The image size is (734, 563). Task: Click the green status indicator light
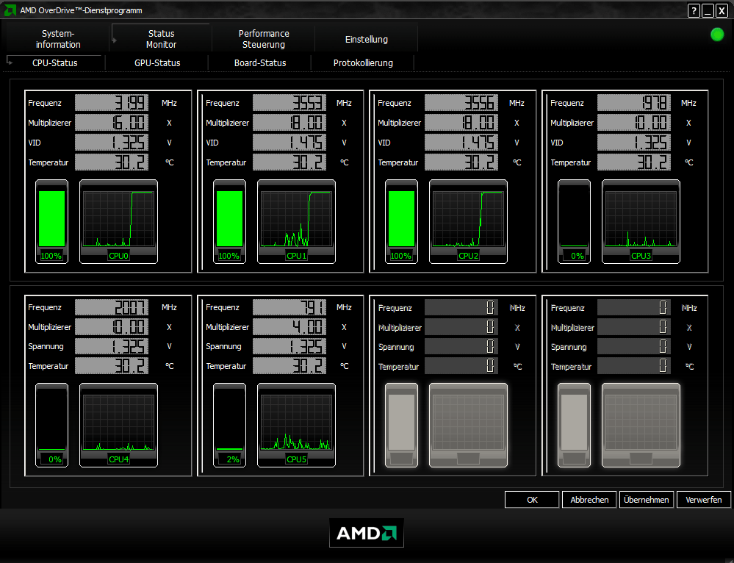(x=717, y=35)
